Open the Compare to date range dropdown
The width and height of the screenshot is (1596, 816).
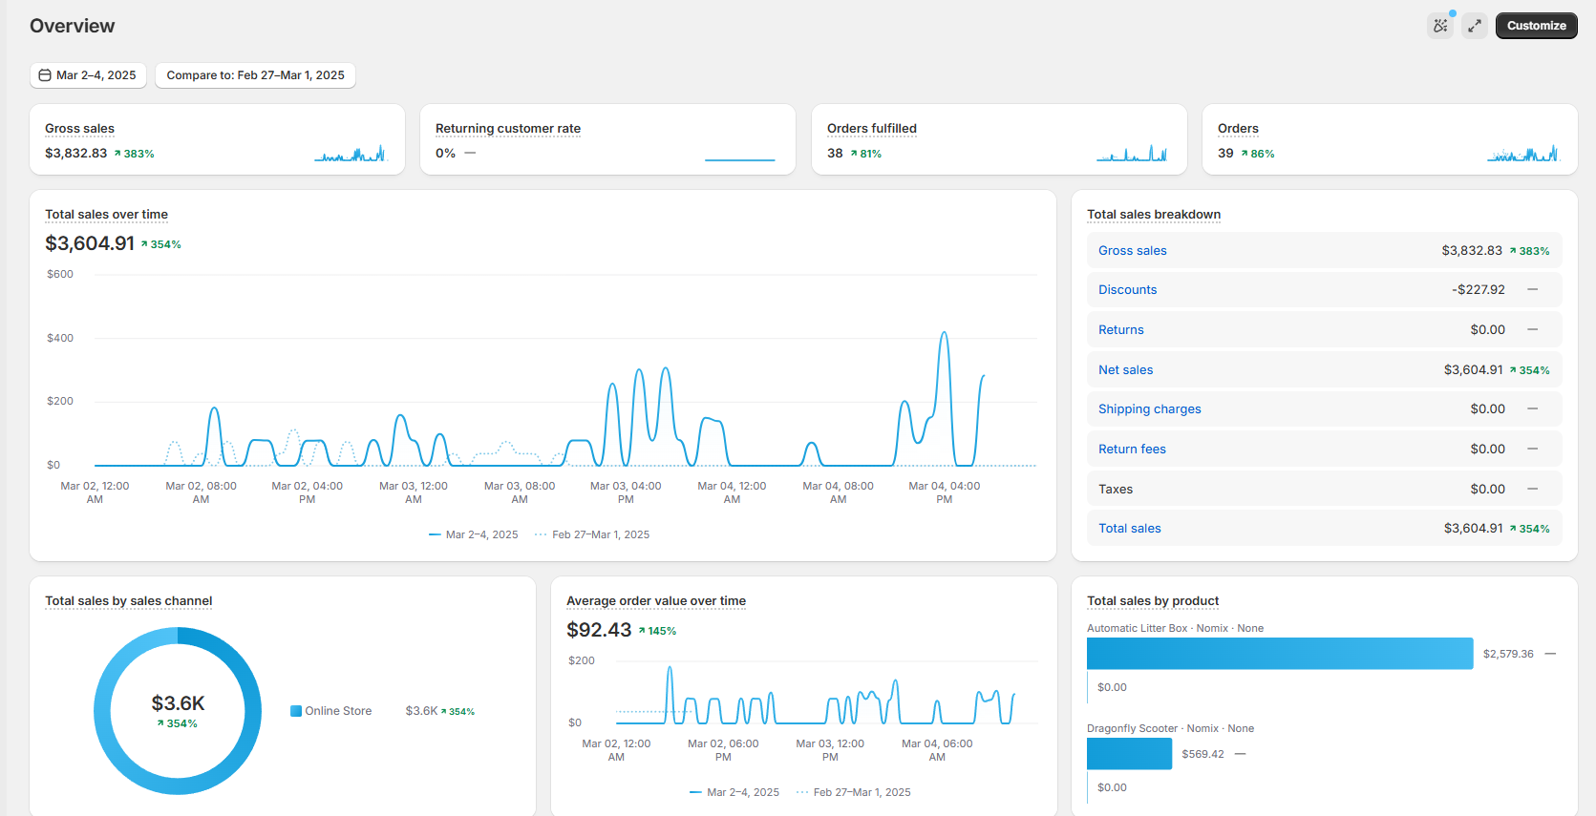255,75
